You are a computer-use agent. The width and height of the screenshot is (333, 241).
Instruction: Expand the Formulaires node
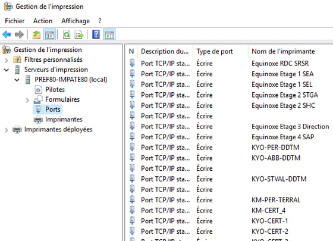point(27,100)
